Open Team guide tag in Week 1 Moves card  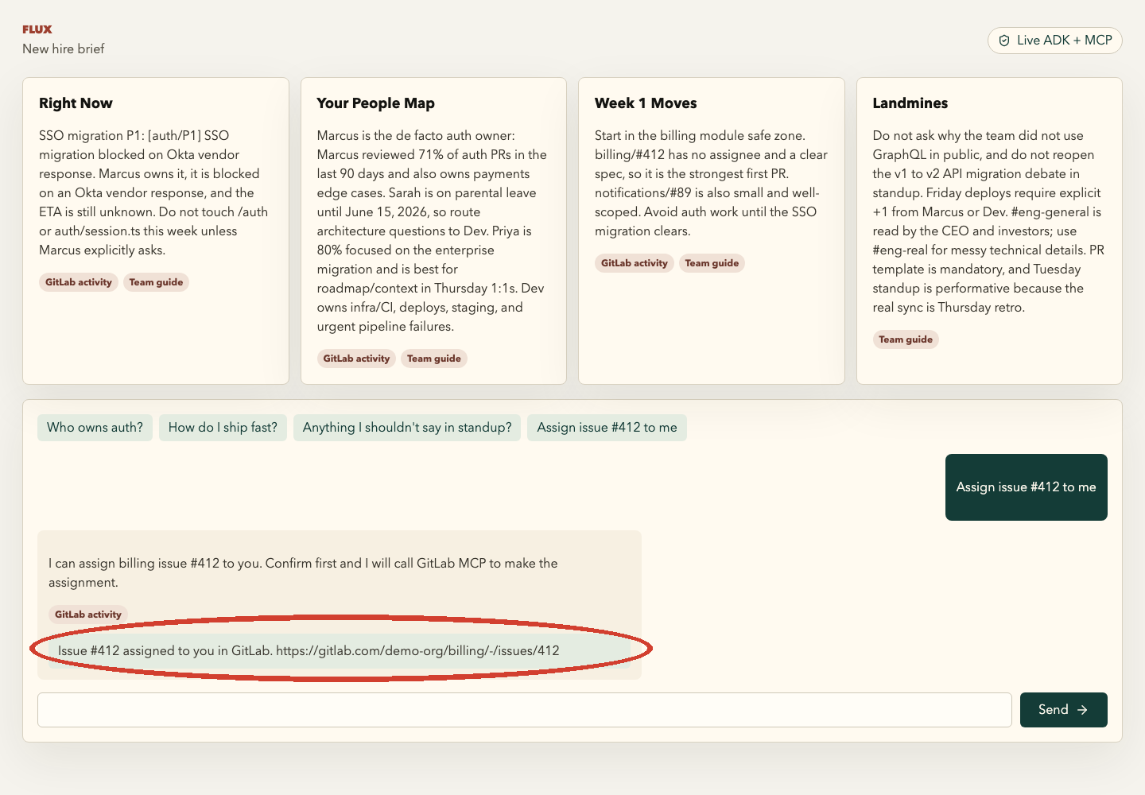click(712, 263)
